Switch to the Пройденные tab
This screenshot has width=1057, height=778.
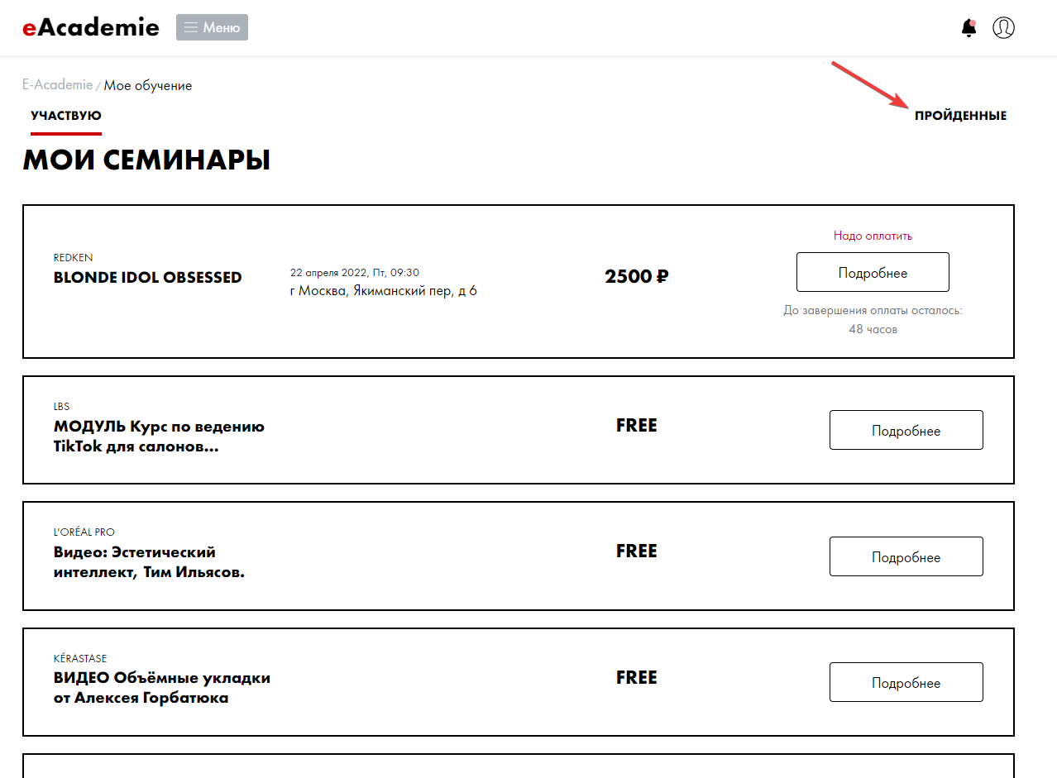coord(960,116)
